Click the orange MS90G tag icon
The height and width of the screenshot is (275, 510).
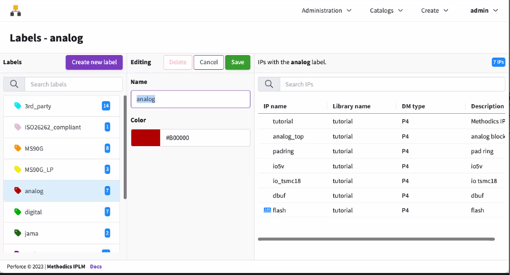point(18,149)
